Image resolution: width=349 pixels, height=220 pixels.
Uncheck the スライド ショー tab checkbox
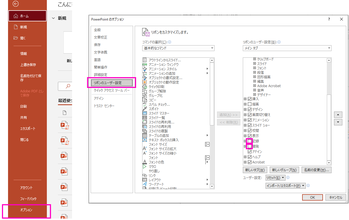249,125
